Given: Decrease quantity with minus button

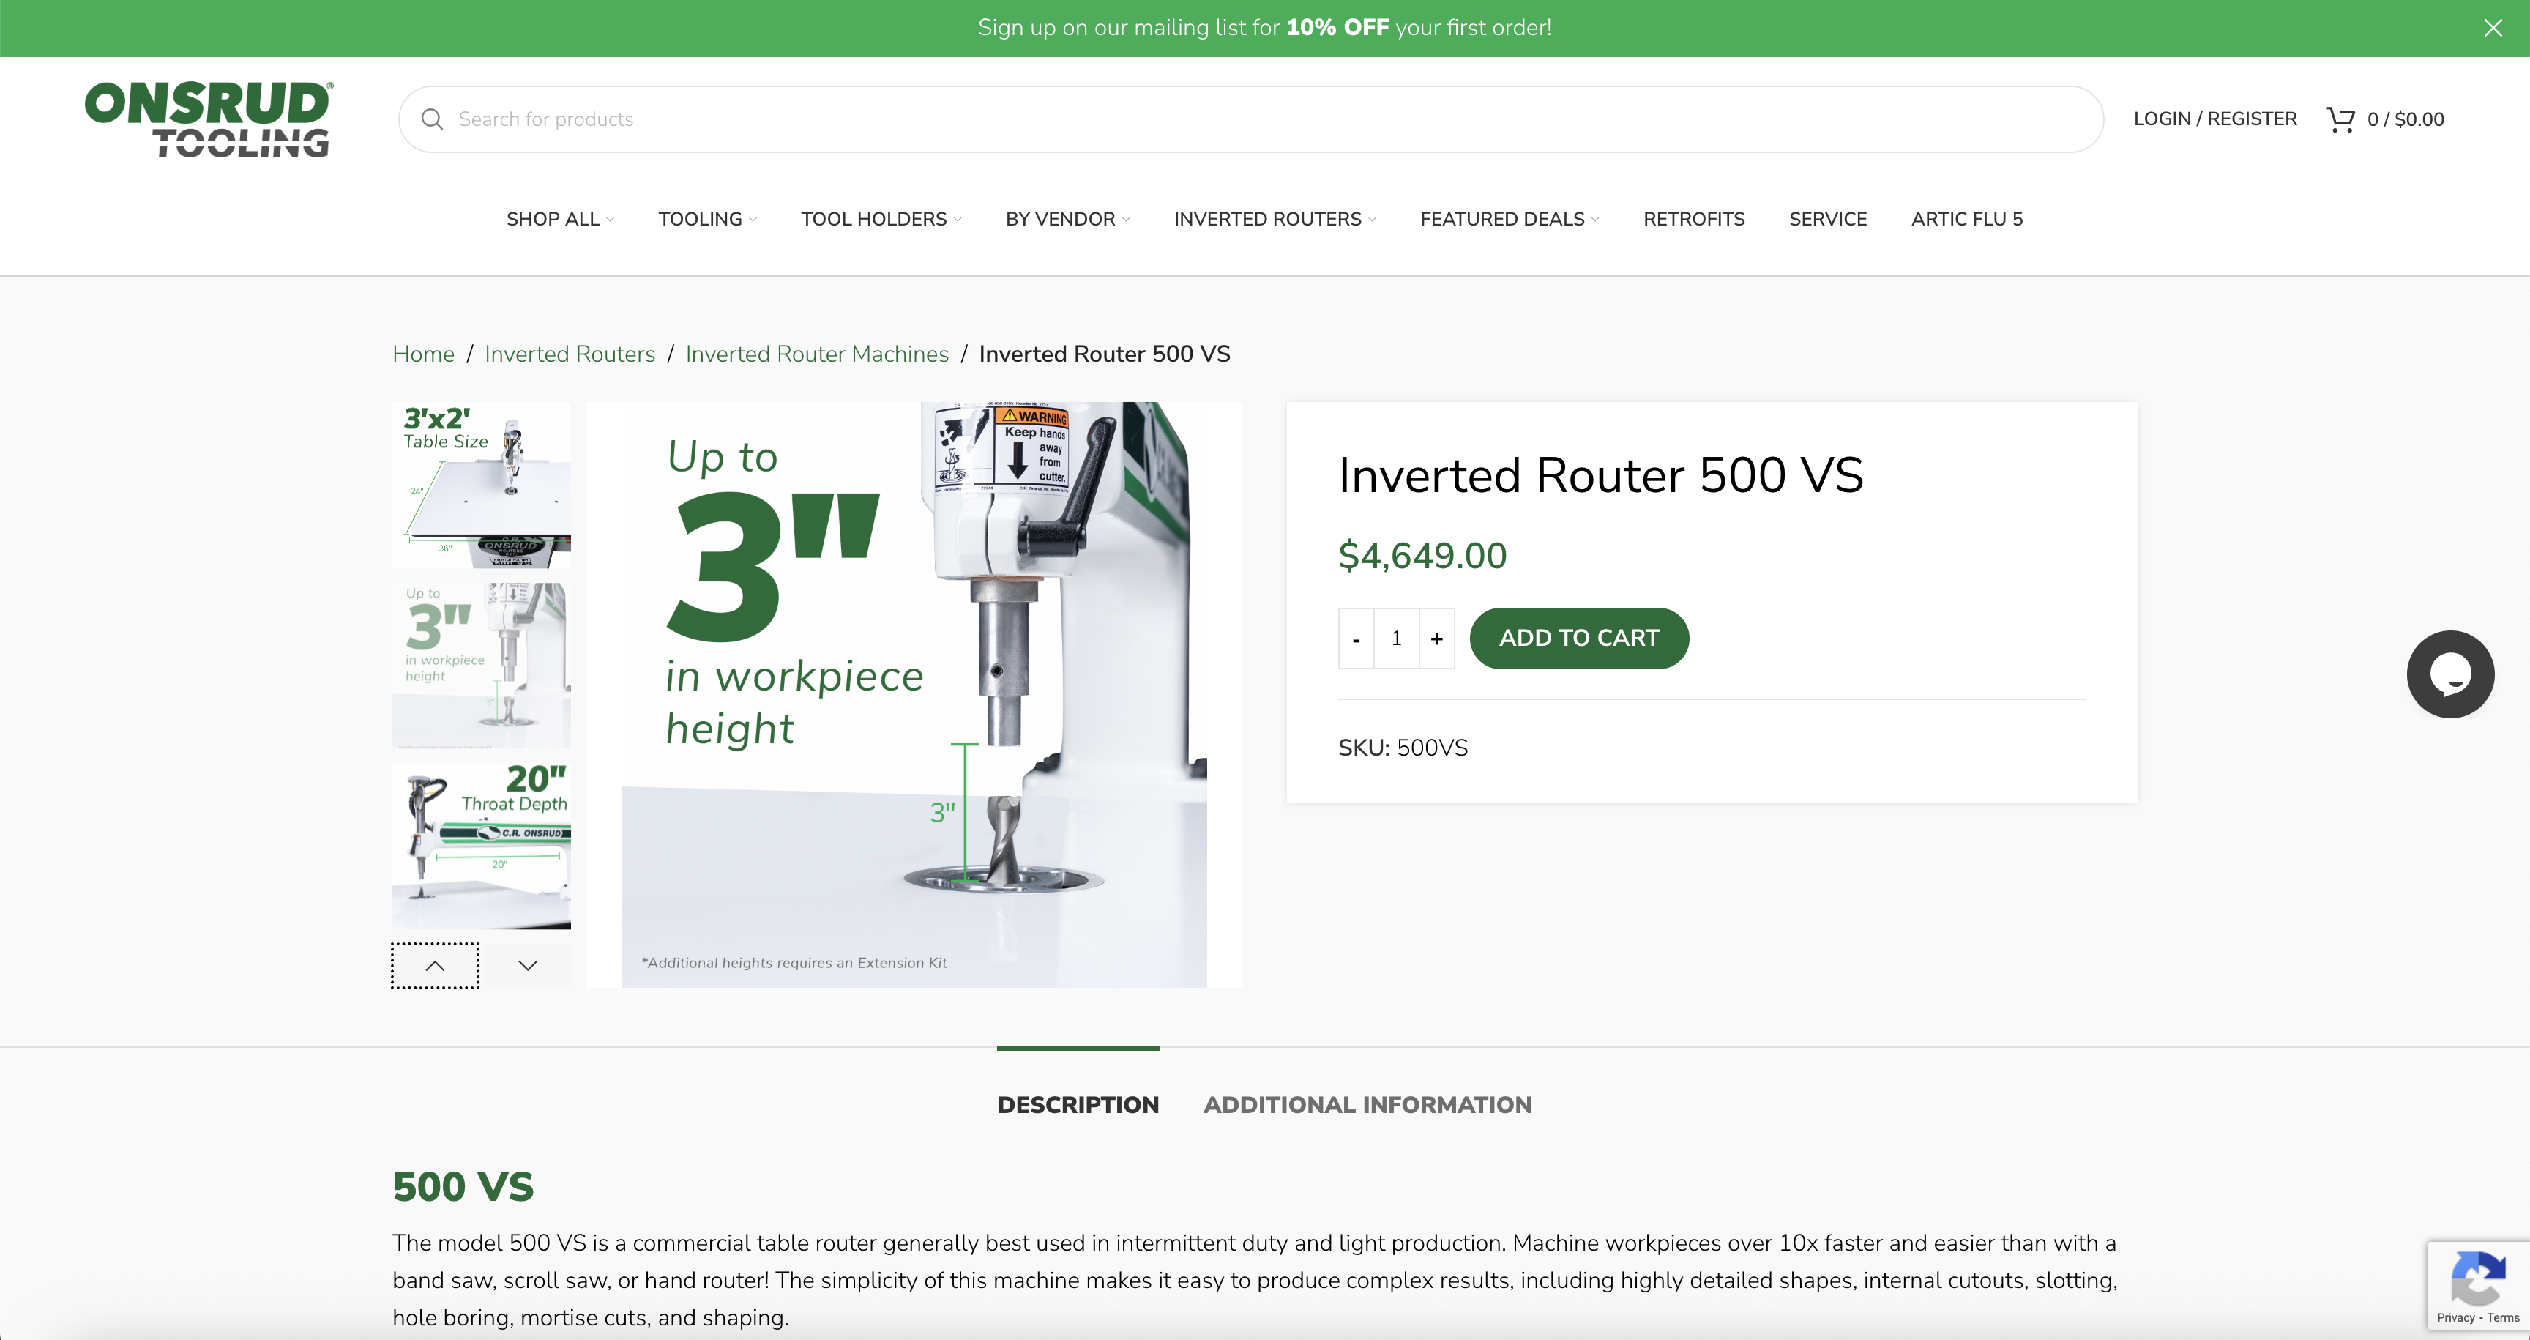Looking at the screenshot, I should pos(1357,639).
